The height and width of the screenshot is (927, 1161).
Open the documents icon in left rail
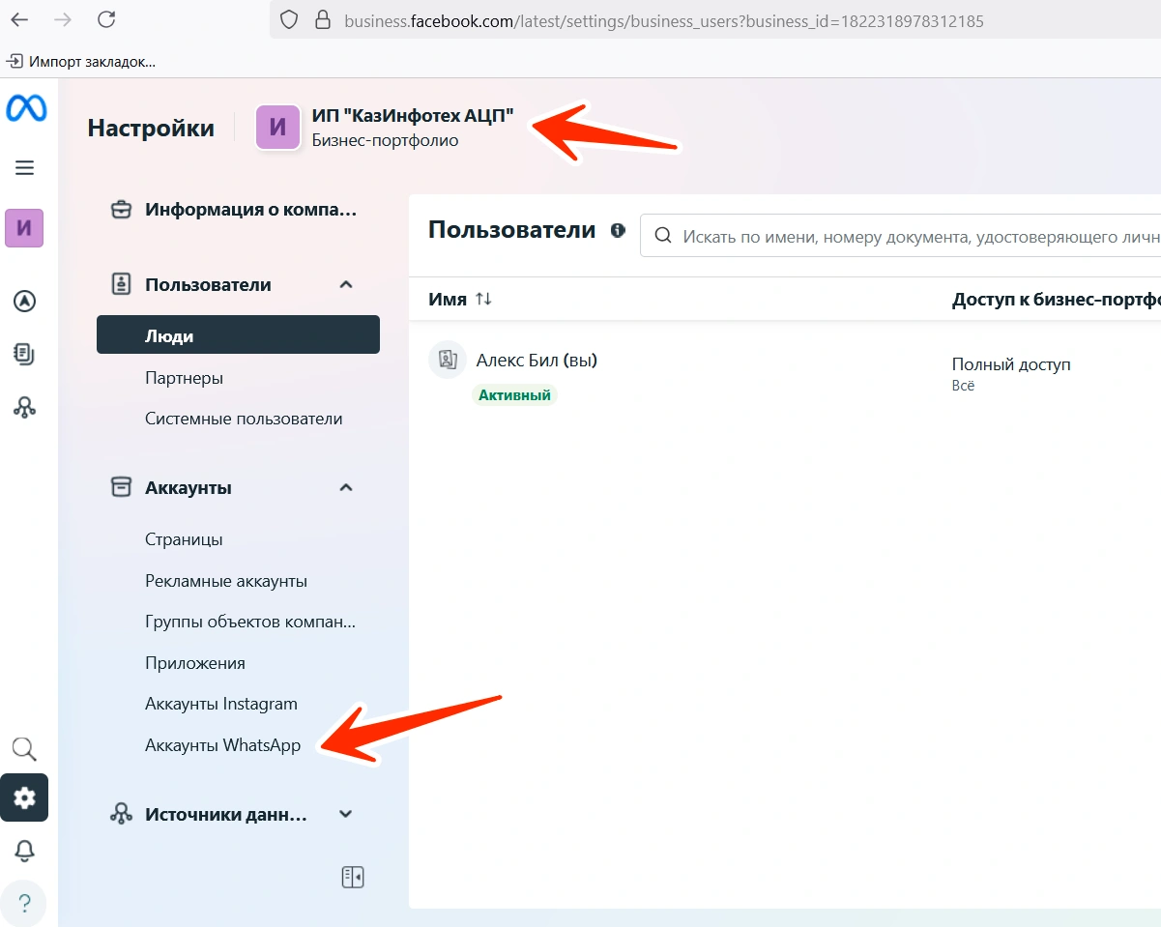coord(25,354)
